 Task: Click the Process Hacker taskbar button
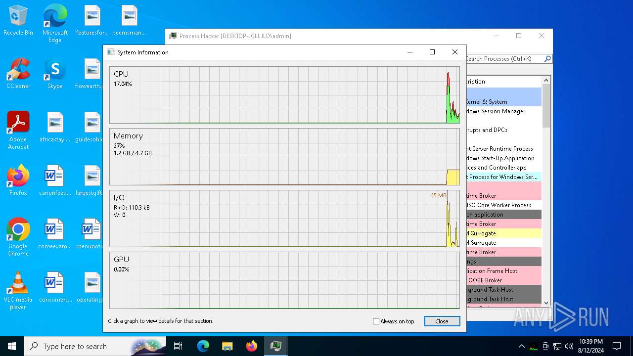pyautogui.click(x=275, y=346)
